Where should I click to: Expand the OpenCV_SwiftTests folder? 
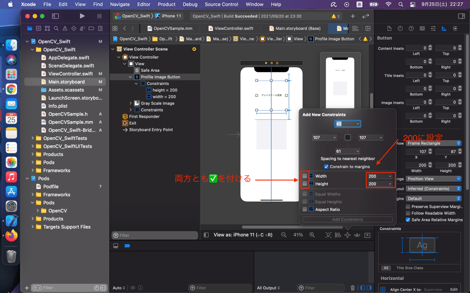click(x=33, y=138)
